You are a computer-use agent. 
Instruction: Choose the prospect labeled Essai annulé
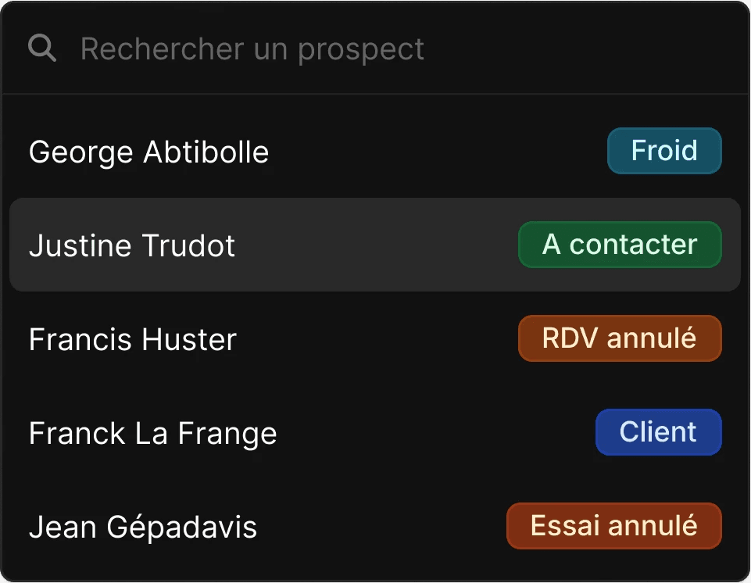tap(375, 525)
